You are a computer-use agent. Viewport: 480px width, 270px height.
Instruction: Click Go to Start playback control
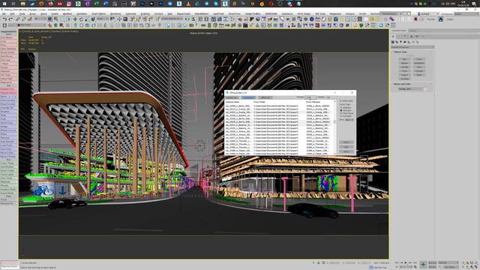(397, 262)
